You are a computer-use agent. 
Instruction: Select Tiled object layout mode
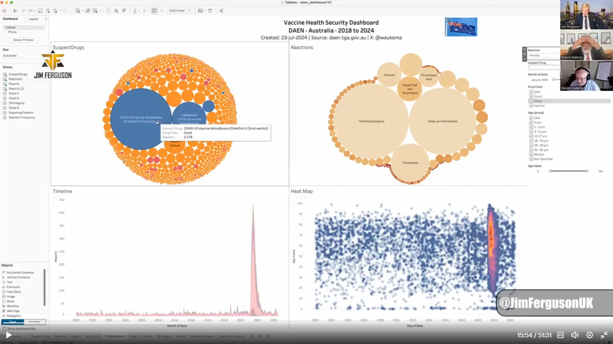13,322
